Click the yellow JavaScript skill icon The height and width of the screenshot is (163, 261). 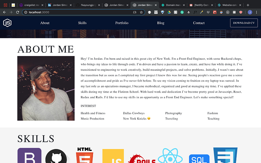(x=113, y=156)
